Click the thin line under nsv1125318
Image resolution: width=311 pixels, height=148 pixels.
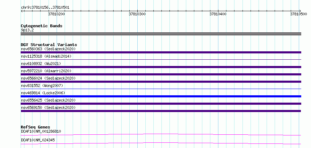coord(161,59)
